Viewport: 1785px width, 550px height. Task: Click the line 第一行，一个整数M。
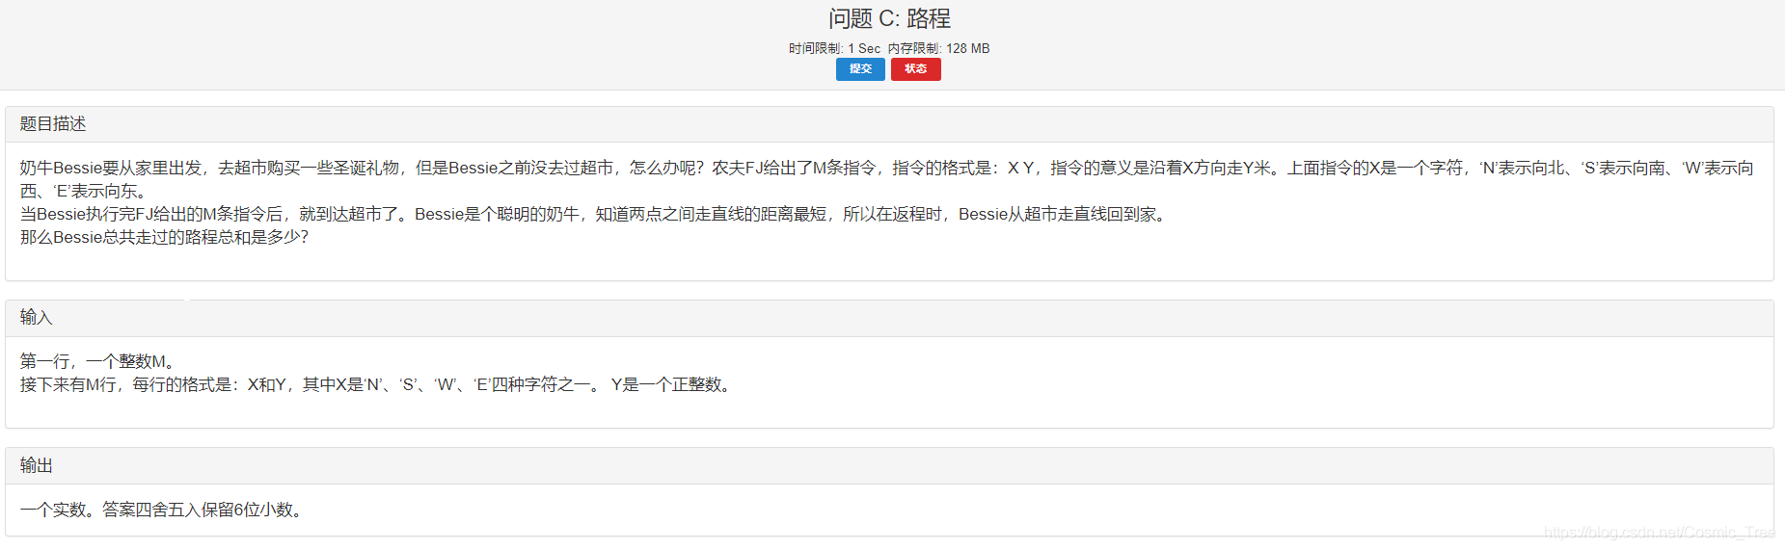(x=98, y=361)
